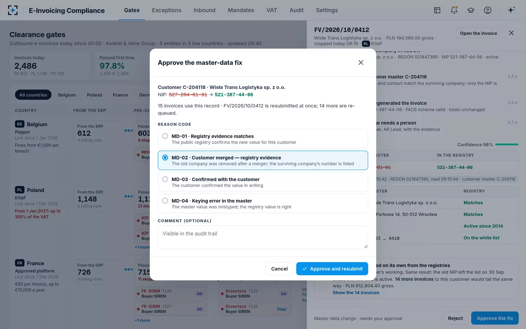Viewport: 526px width, 329px height.
Task: Open the layout panel icon in header
Action: click(437, 10)
